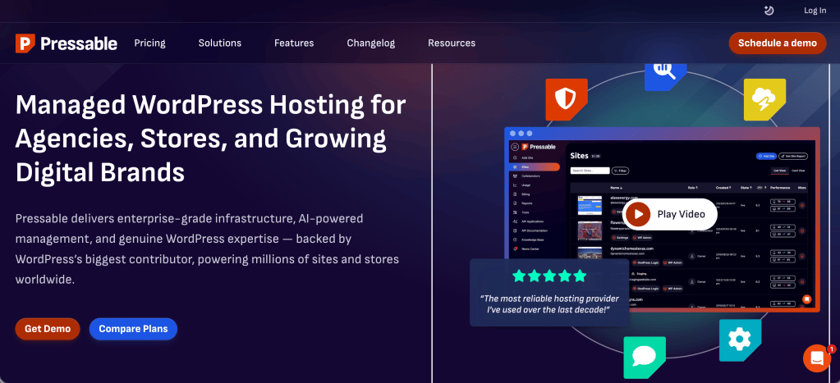Click the yellow cloud lightning icon

click(x=764, y=99)
